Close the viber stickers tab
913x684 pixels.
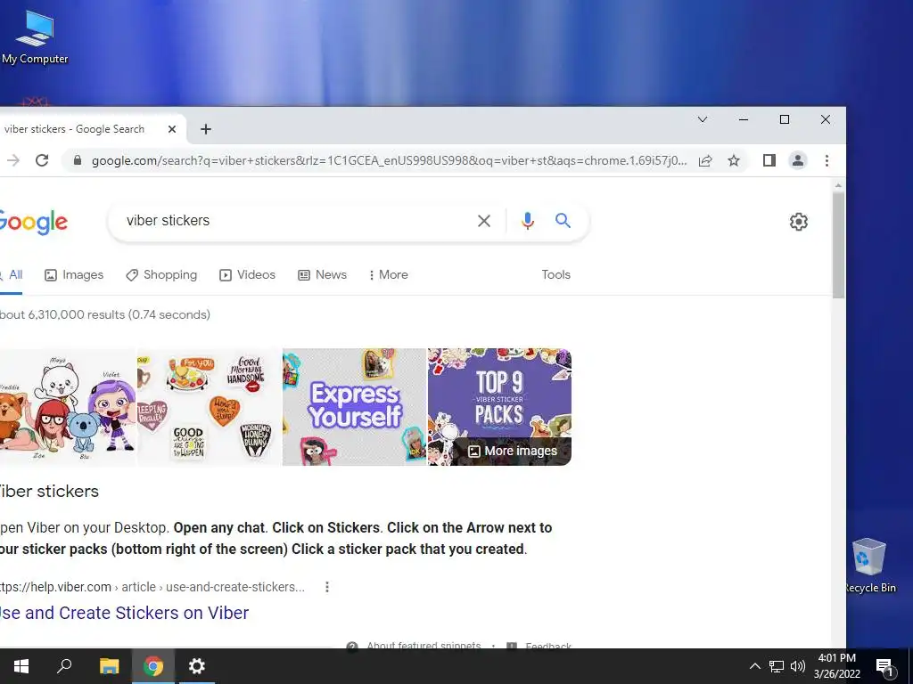click(x=172, y=129)
